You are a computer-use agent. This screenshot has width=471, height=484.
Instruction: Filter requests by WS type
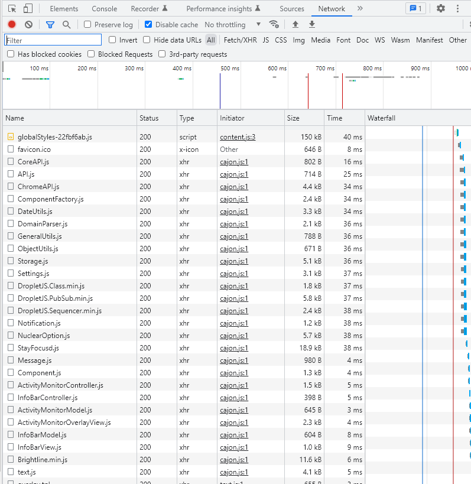click(379, 40)
